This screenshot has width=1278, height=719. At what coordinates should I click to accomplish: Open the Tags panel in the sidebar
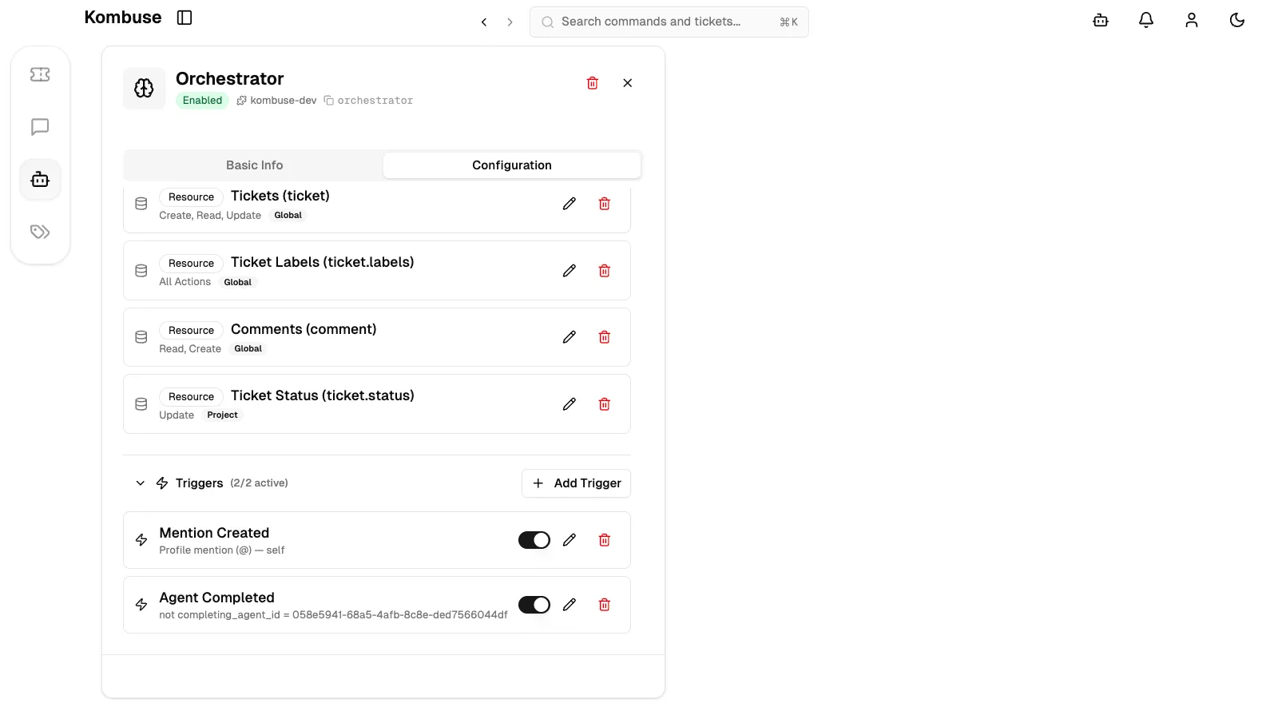click(40, 232)
